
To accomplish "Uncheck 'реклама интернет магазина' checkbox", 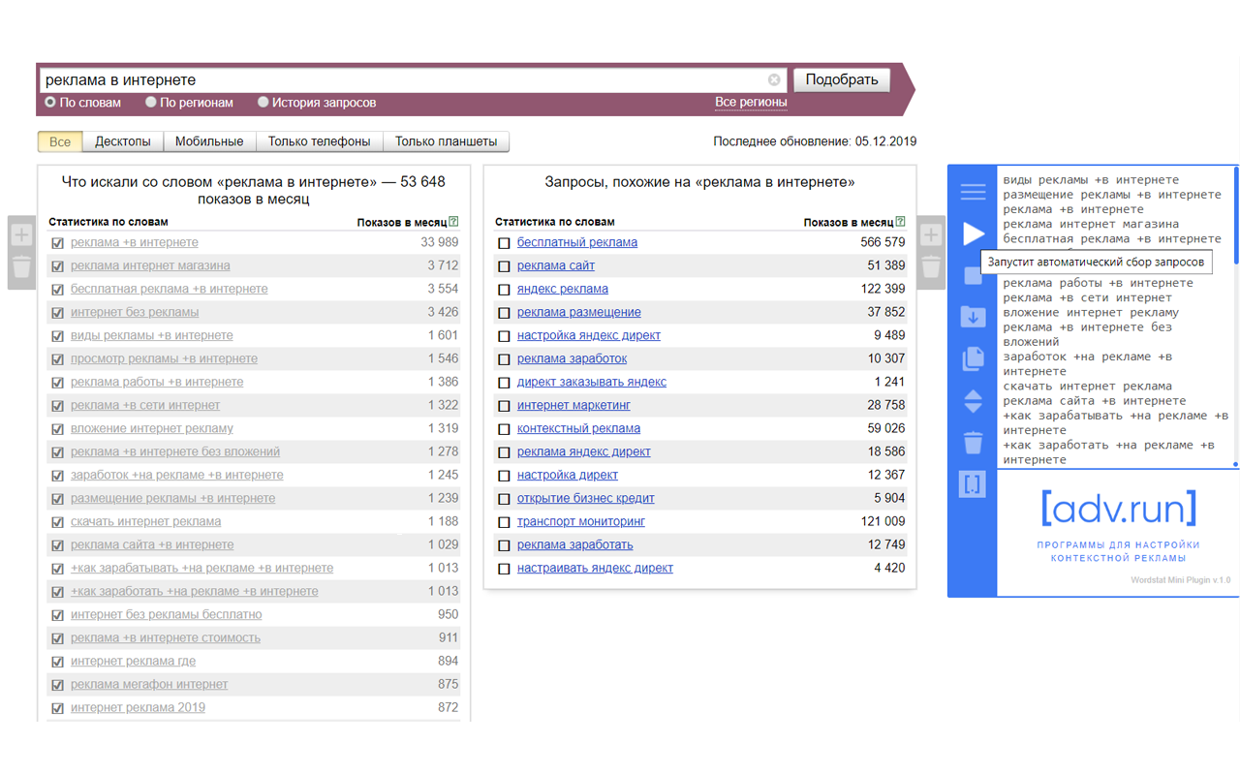I will tap(57, 266).
